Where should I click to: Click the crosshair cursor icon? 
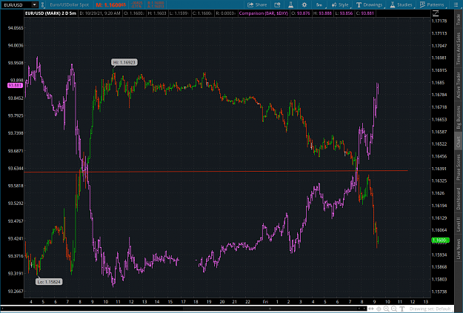[379, 309]
